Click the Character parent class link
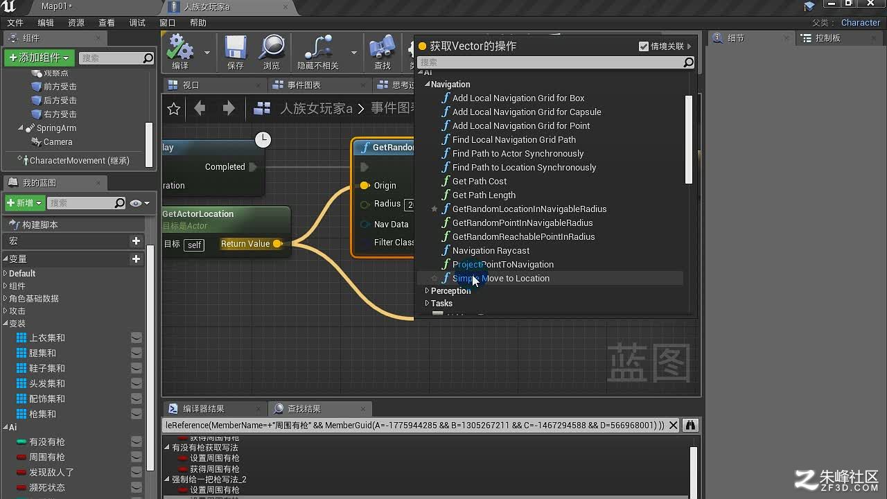Viewport: 887px width, 499px height. (x=861, y=23)
